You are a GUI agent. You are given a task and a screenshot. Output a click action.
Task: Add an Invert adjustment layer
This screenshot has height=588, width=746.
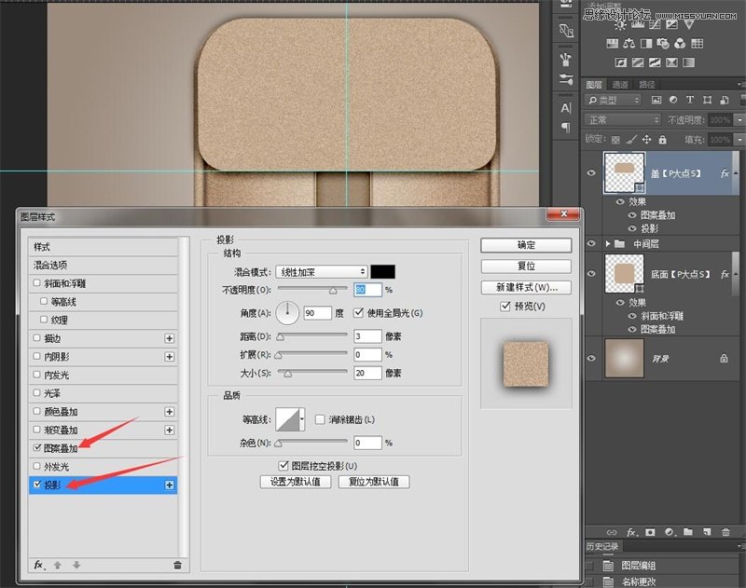coord(621,62)
